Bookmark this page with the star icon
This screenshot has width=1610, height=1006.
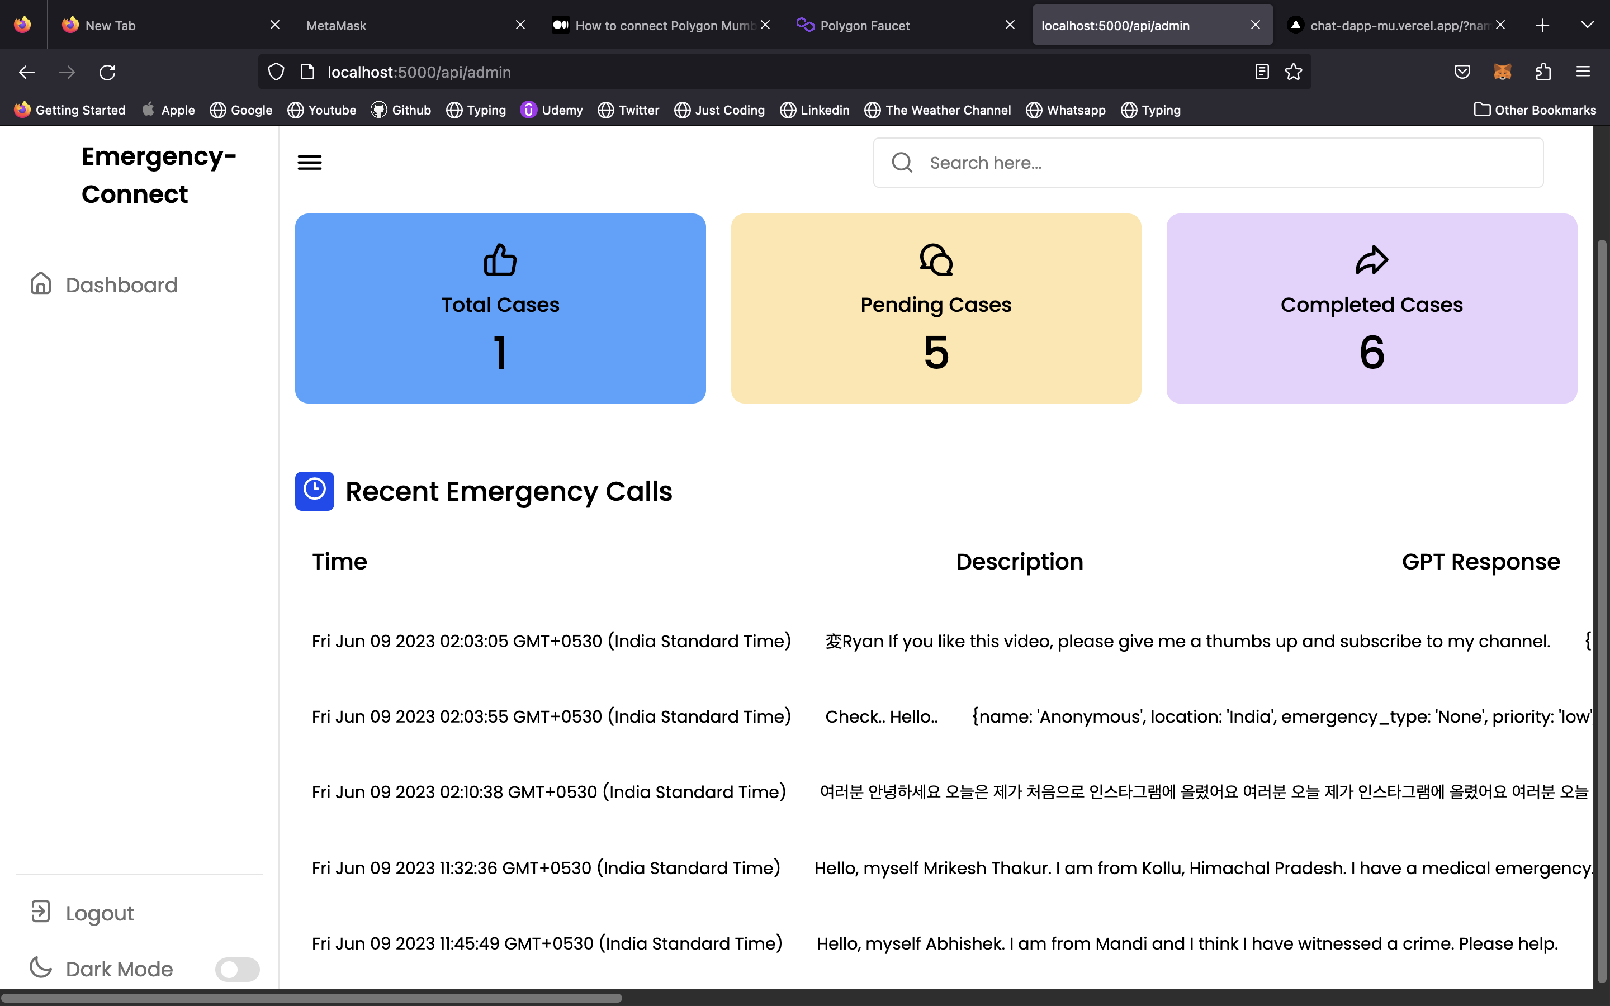[x=1294, y=72]
